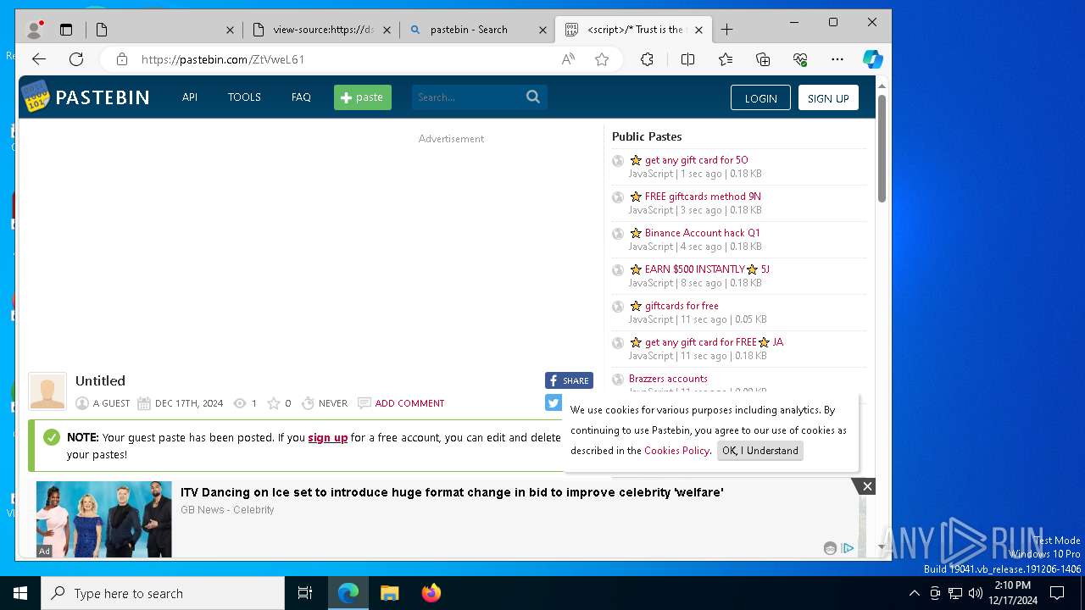Open the ITV Dancing on Ice headline

pos(452,492)
